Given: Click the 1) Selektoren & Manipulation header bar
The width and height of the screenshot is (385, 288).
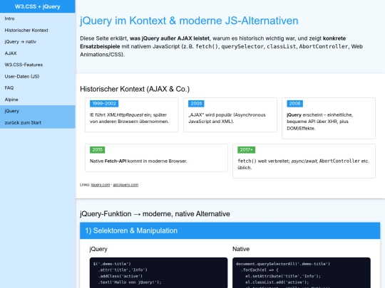Looking at the screenshot, I should pyautogui.click(x=230, y=230).
